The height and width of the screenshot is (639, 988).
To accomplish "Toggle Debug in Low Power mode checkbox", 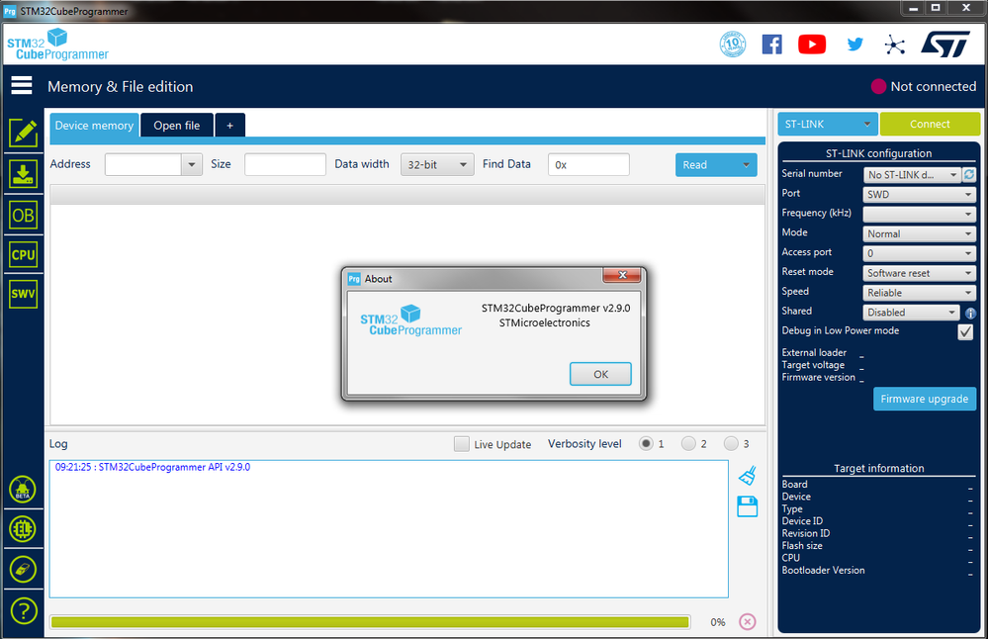I will 965,331.
